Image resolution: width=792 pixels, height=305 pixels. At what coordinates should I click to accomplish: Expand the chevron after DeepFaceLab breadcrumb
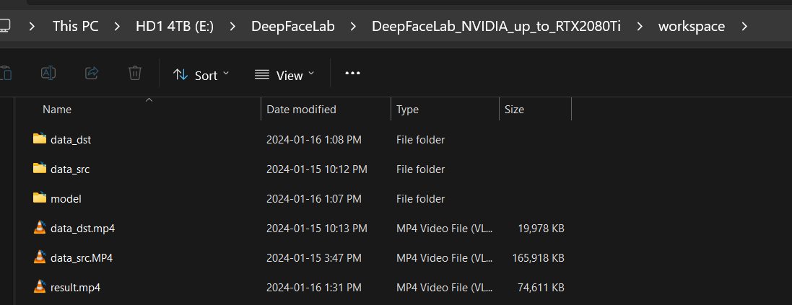353,26
